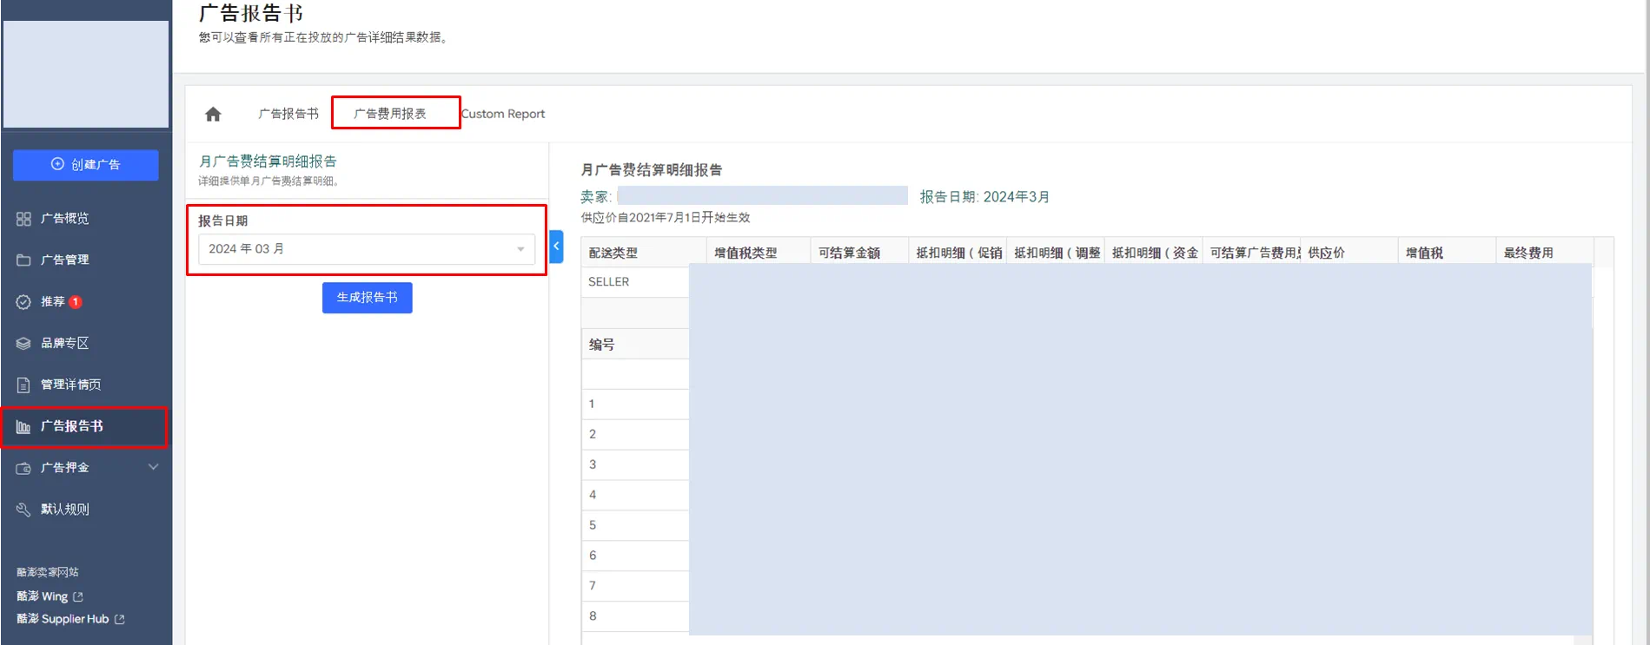Click the 创建广告 button

click(x=85, y=165)
